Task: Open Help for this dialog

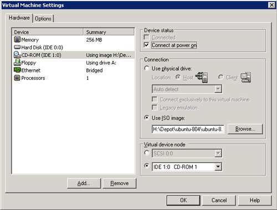Action: 255,201
